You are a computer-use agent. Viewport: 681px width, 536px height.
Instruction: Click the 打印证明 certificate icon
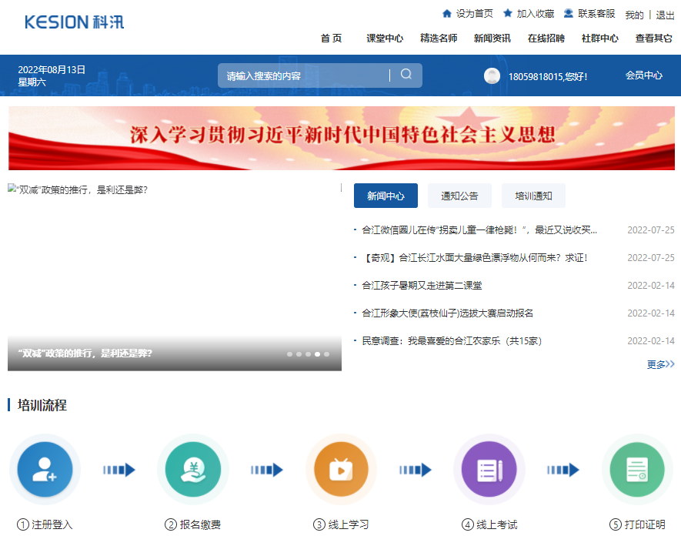click(637, 469)
